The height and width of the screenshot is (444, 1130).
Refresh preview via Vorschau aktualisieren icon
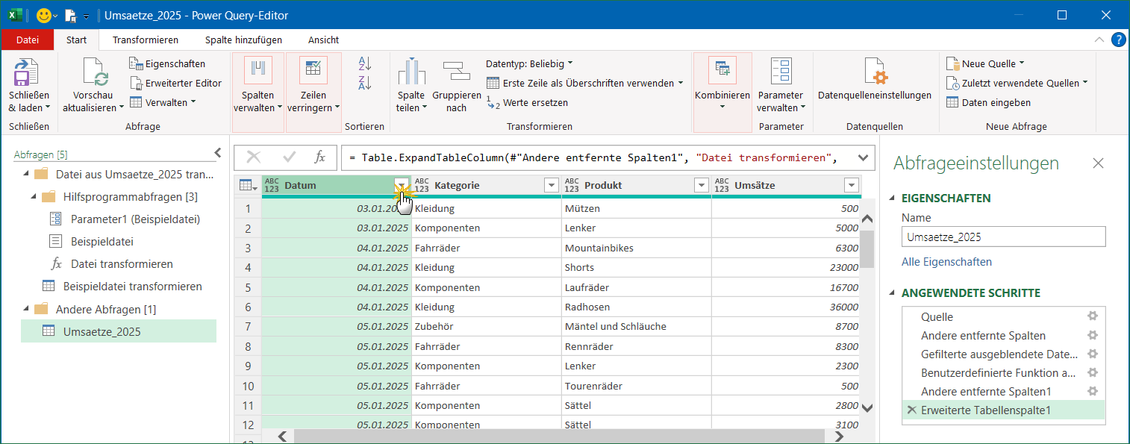(x=94, y=73)
